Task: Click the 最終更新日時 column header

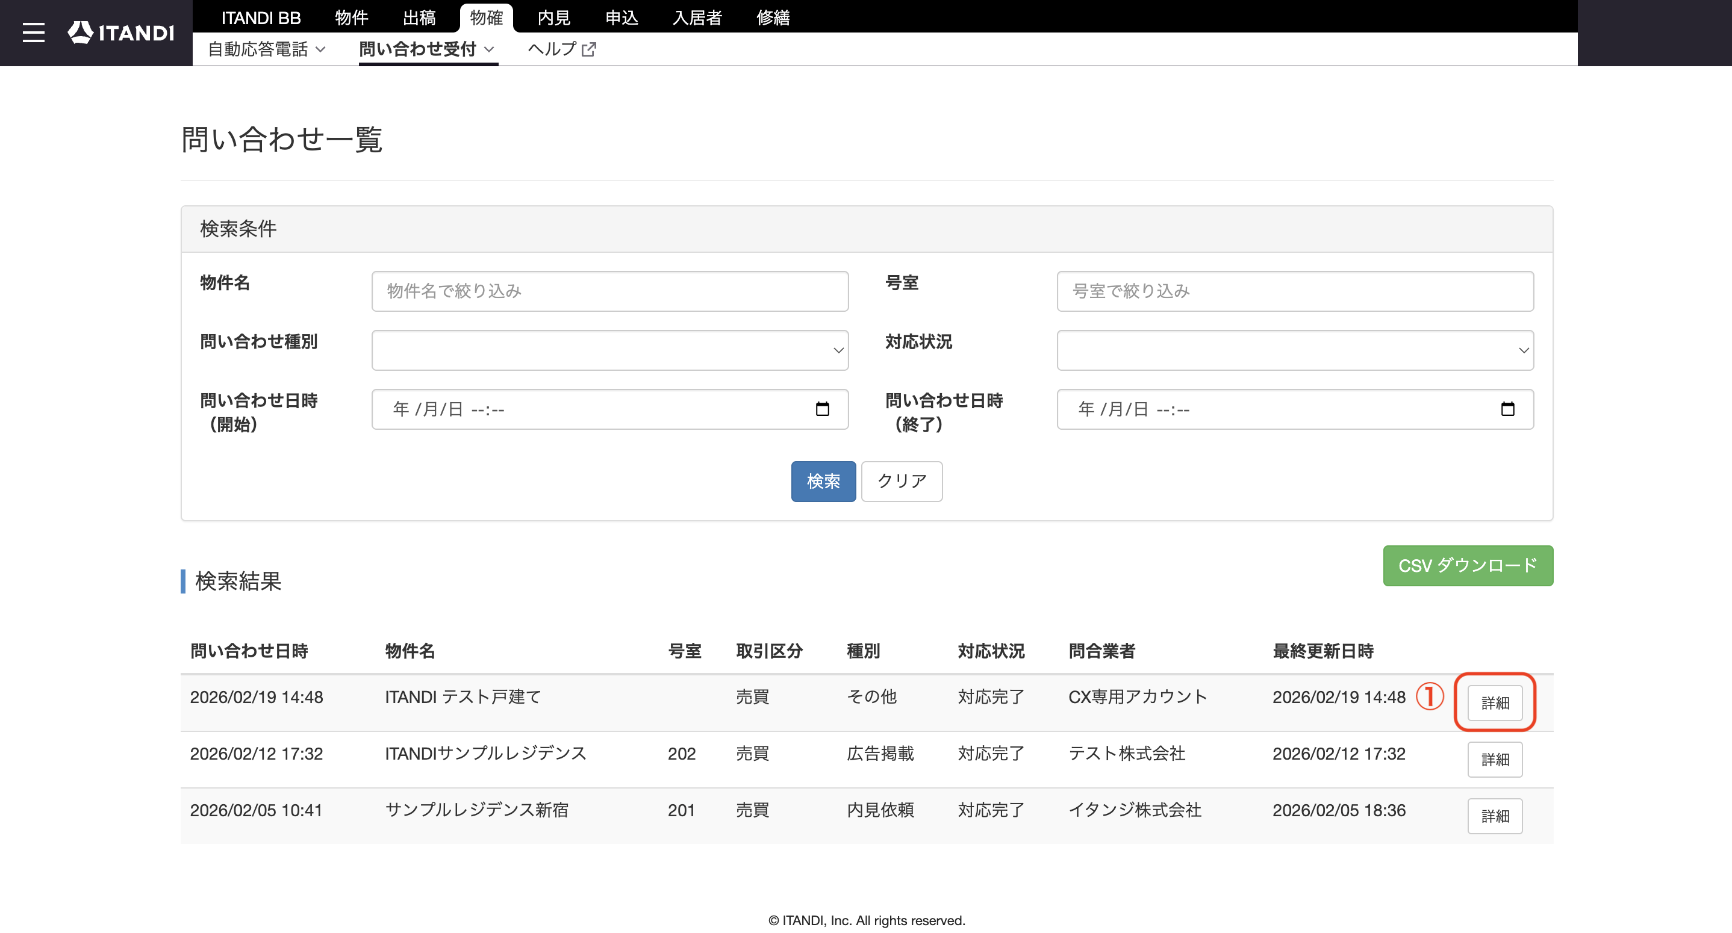Action: [x=1322, y=651]
